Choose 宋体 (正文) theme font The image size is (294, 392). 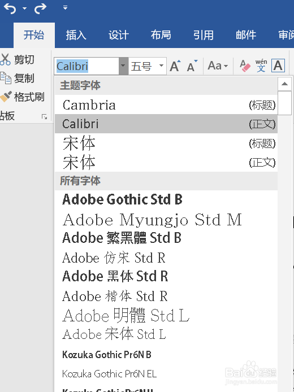tap(166, 162)
